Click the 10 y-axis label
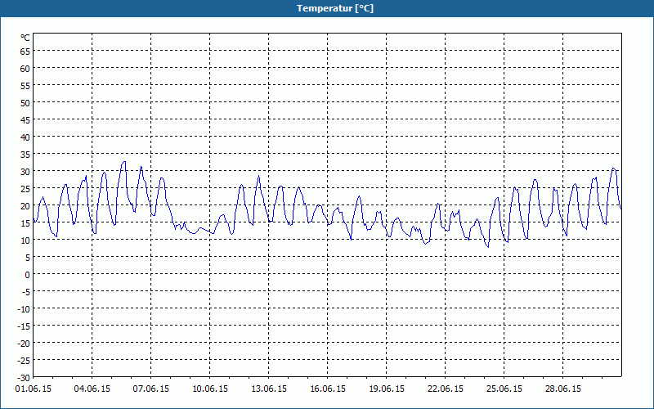This screenshot has width=654, height=409. (25, 240)
